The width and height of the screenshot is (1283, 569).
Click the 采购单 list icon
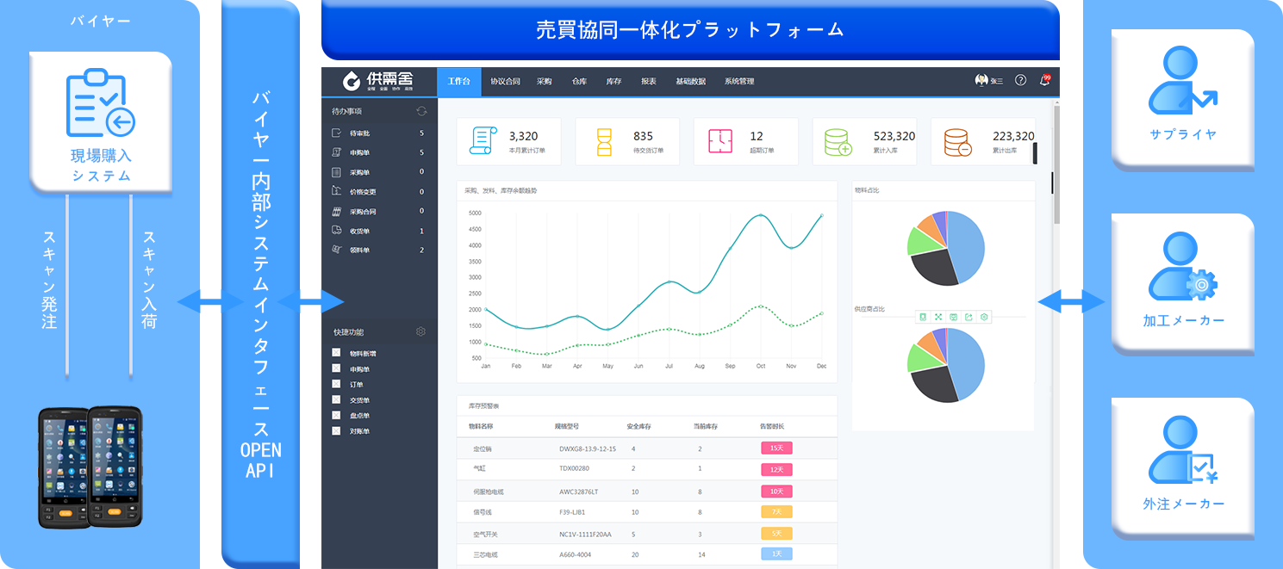coord(337,172)
